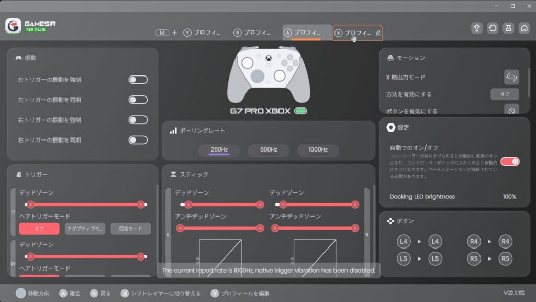536x302 pixels.
Task: Turn off the 自動でのオン/オフ switch
Action: tap(510, 161)
